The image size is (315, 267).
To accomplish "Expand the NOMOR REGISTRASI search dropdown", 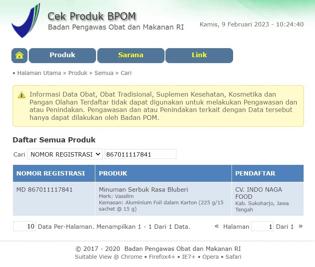I will [65, 154].
